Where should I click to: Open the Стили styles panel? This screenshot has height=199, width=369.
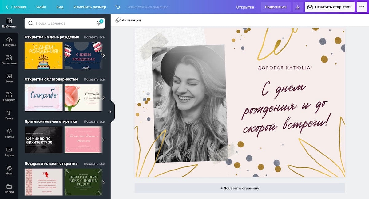[x=9, y=133]
